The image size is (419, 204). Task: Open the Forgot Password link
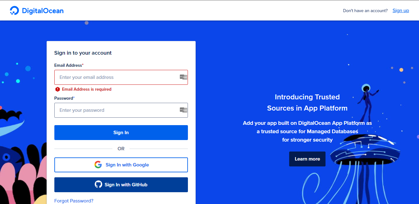(x=74, y=201)
